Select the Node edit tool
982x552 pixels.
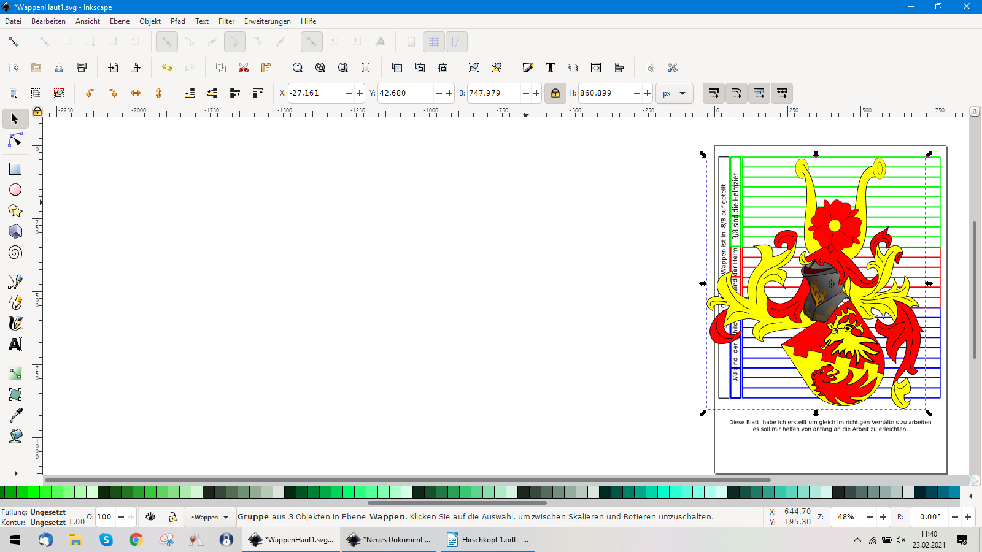(15, 140)
